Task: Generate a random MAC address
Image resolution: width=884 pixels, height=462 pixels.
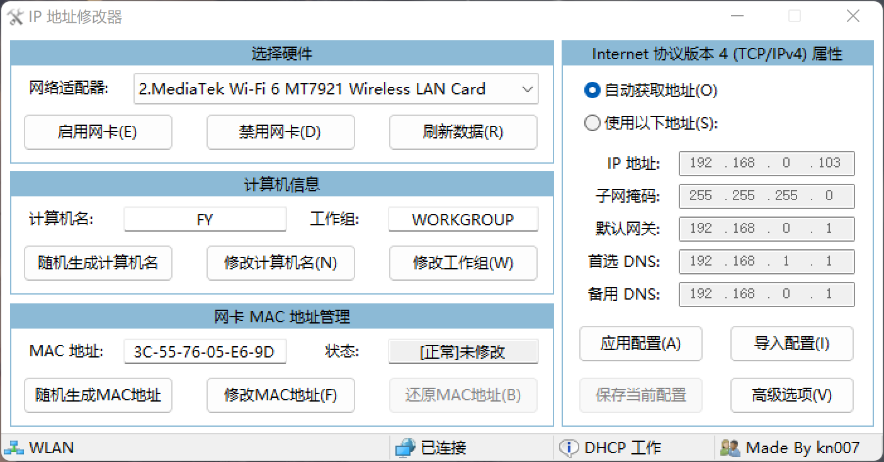Action: 98,395
